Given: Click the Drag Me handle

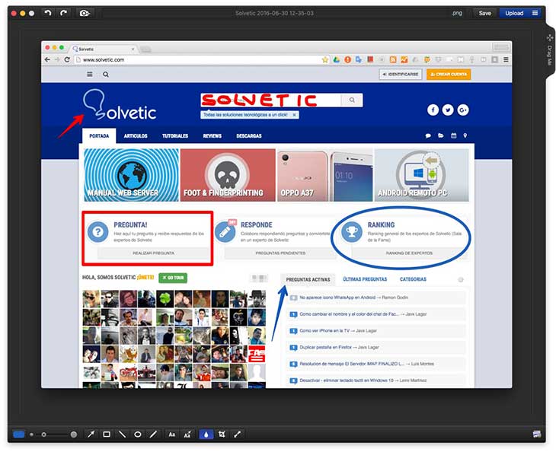Looking at the screenshot, I should coord(550,49).
